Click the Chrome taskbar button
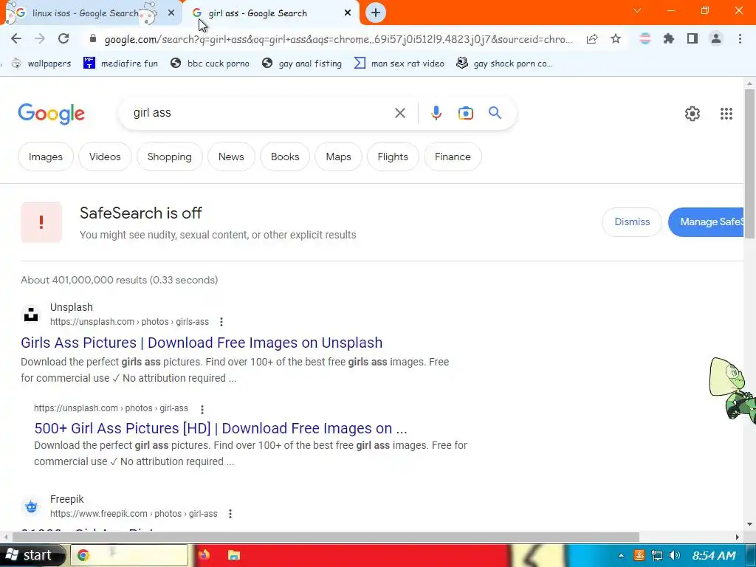This screenshot has height=567, width=756. coord(129,555)
